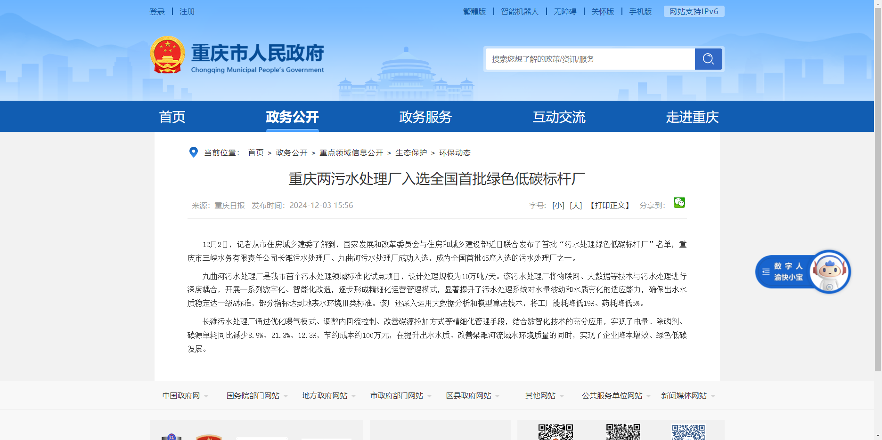Click the 打印正文 print link

coord(610,206)
